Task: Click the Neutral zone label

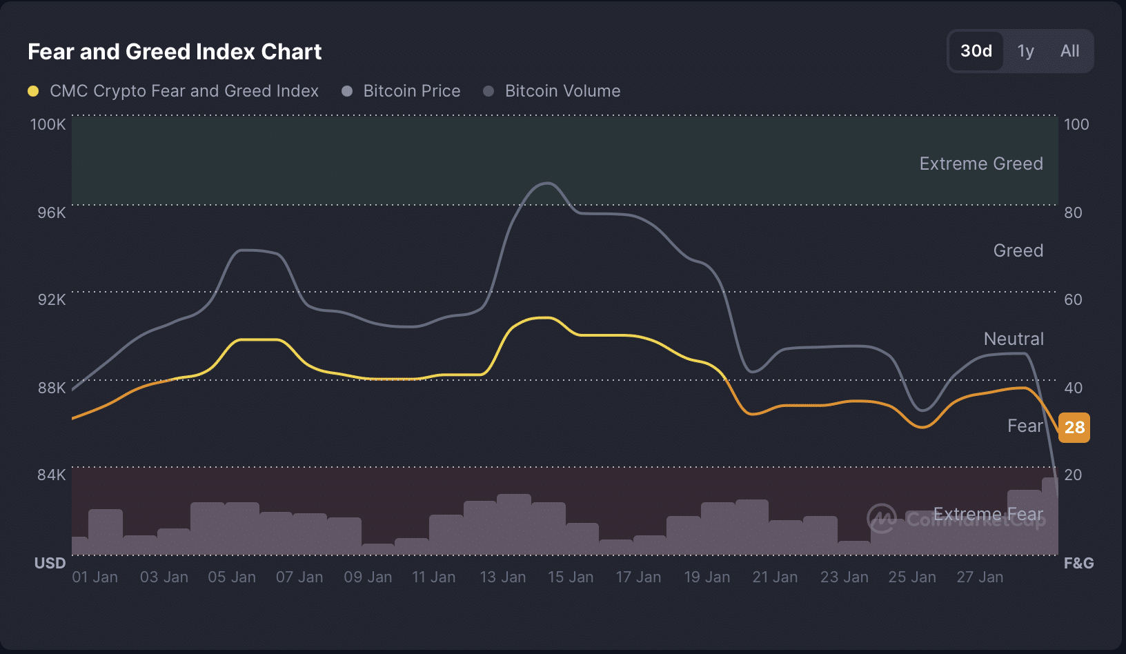Action: pos(1013,339)
